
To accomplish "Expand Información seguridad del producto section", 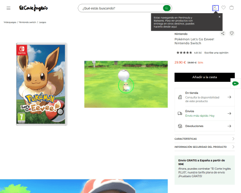I will (x=204, y=147).
